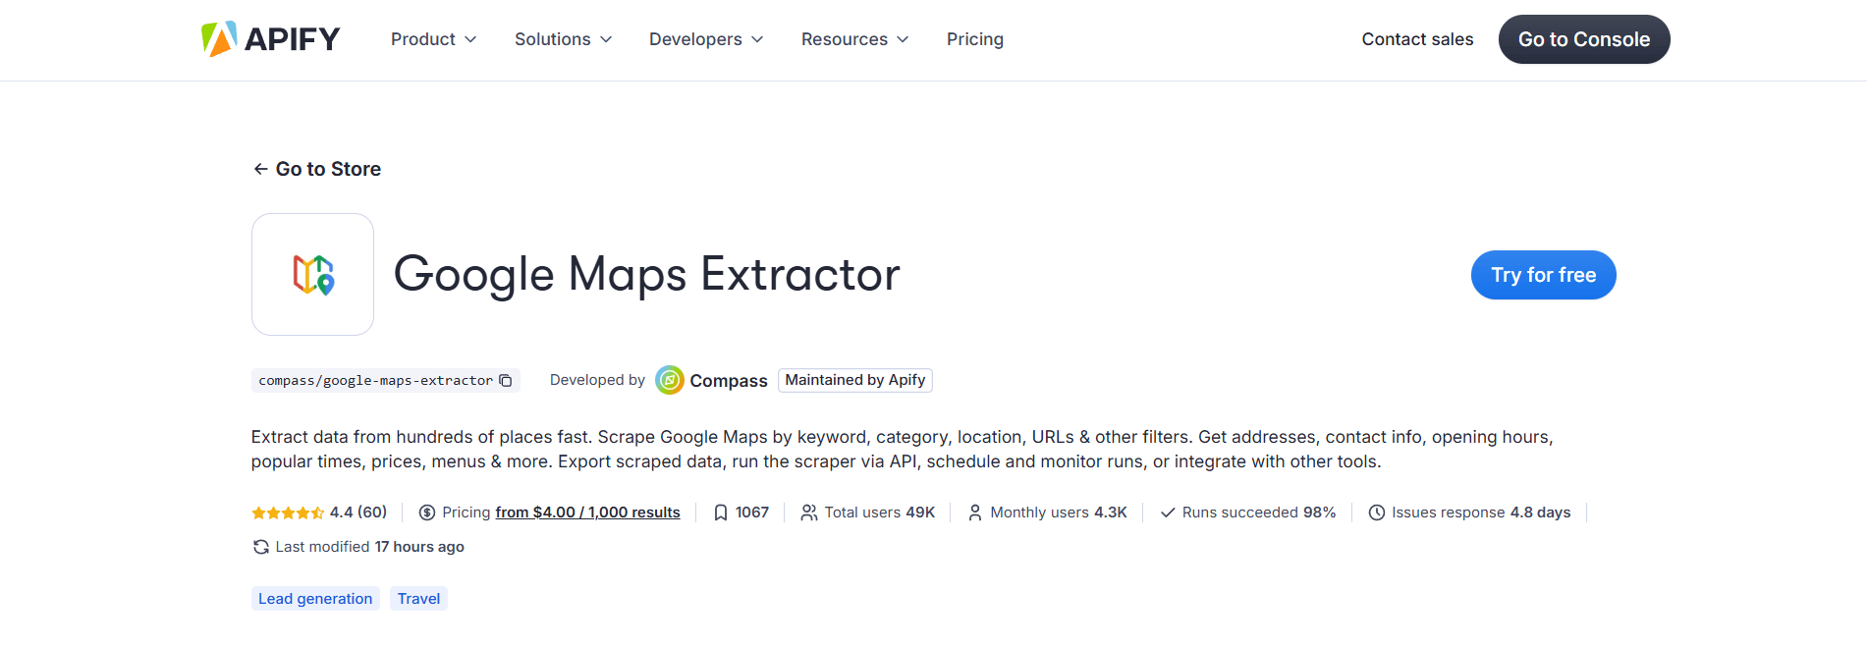Open the Product dropdown menu
The width and height of the screenshot is (1867, 648).
[x=433, y=39]
